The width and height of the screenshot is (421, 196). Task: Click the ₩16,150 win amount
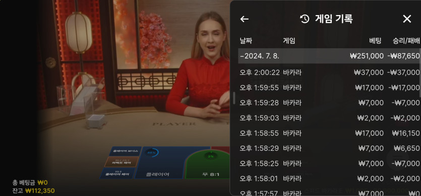(406, 133)
